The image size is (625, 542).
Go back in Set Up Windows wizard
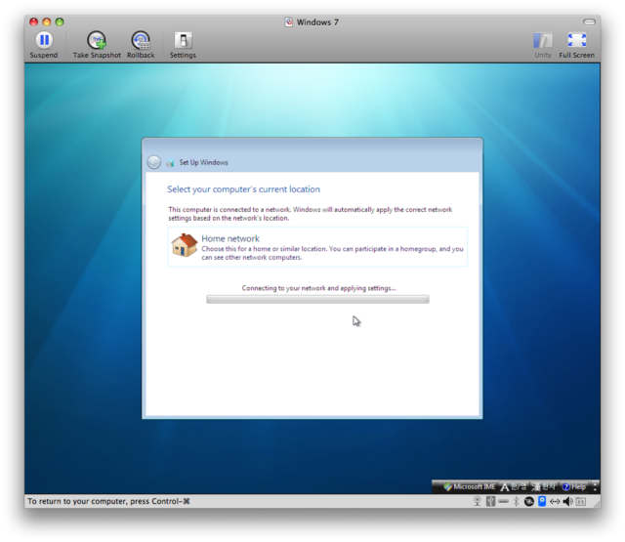(154, 162)
